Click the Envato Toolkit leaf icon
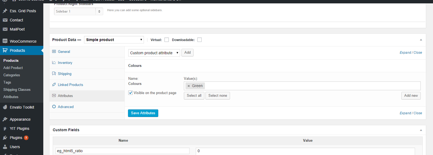Viewport: 433px width, 155px height. click(x=5, y=107)
